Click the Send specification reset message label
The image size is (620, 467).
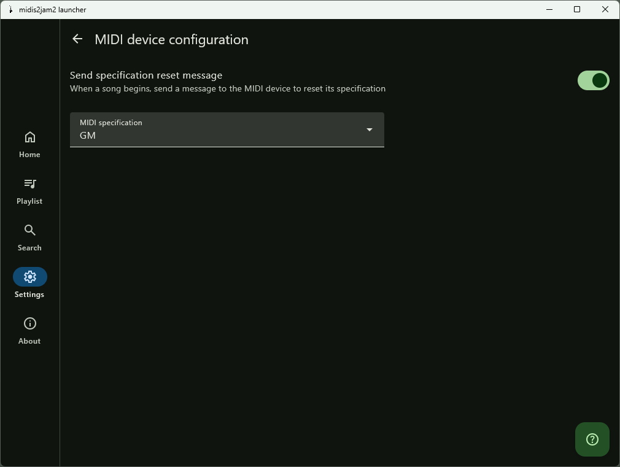click(146, 75)
